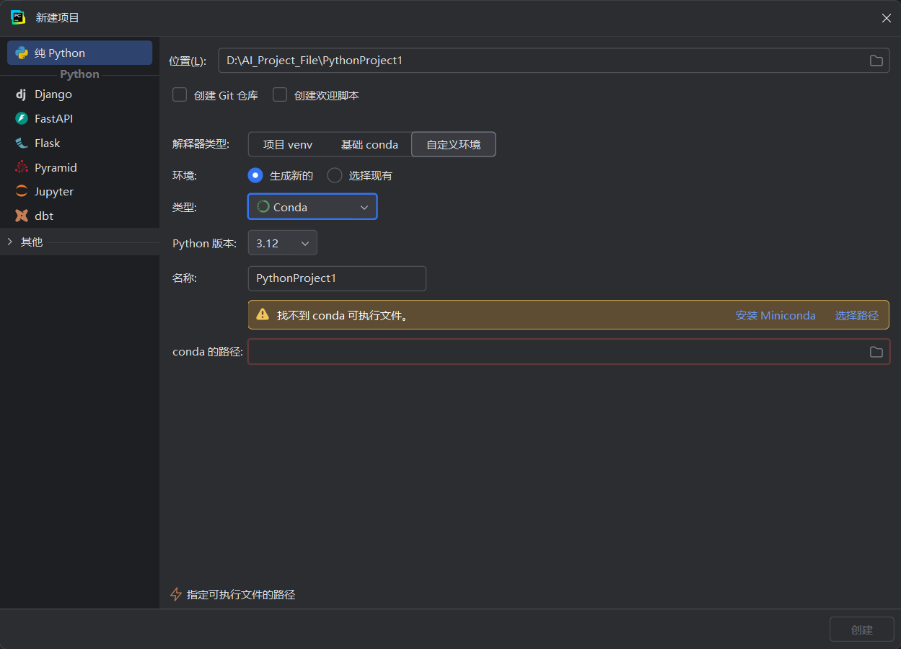The image size is (901, 649).
Task: Select the 生成新的 radio button
Action: [255, 175]
